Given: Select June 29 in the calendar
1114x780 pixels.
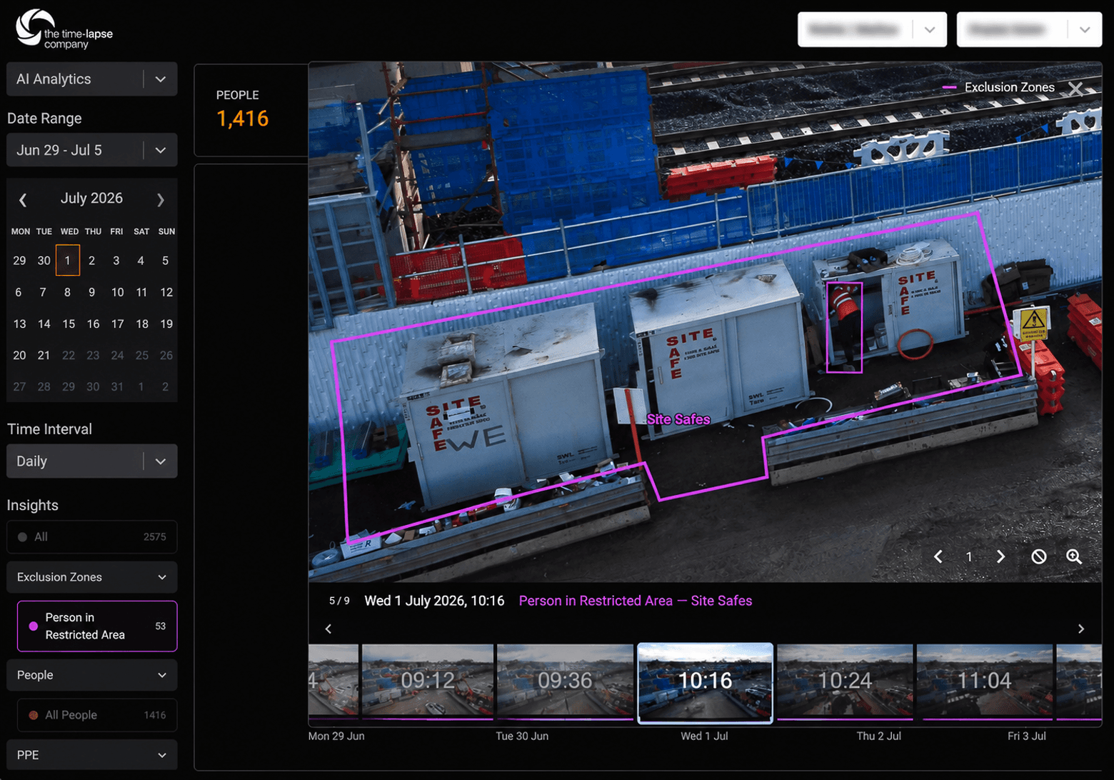Looking at the screenshot, I should (19, 261).
